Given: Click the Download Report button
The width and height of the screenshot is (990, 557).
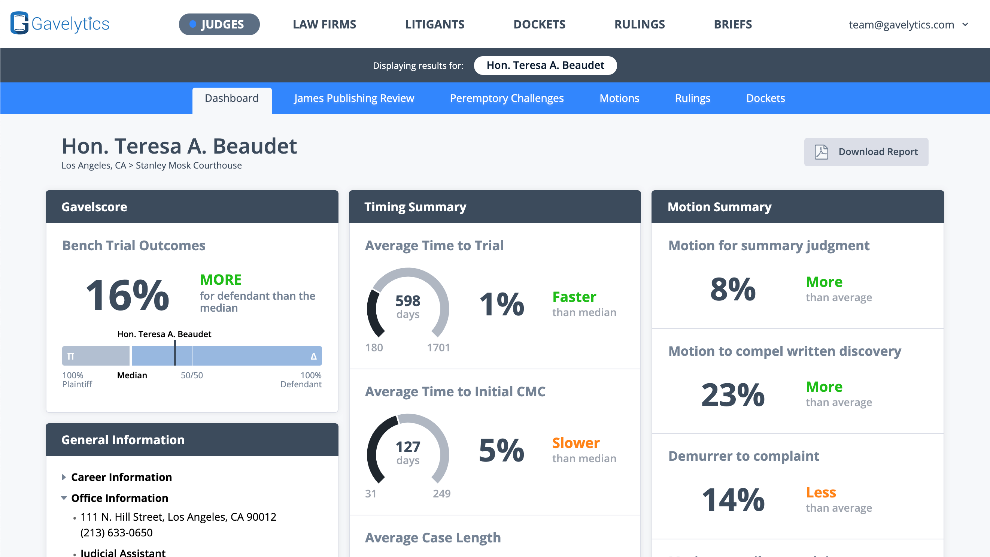Looking at the screenshot, I should 866,151.
